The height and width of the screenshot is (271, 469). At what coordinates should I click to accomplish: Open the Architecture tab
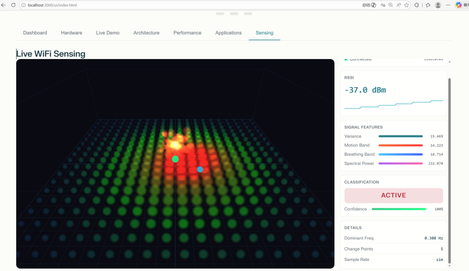click(146, 33)
